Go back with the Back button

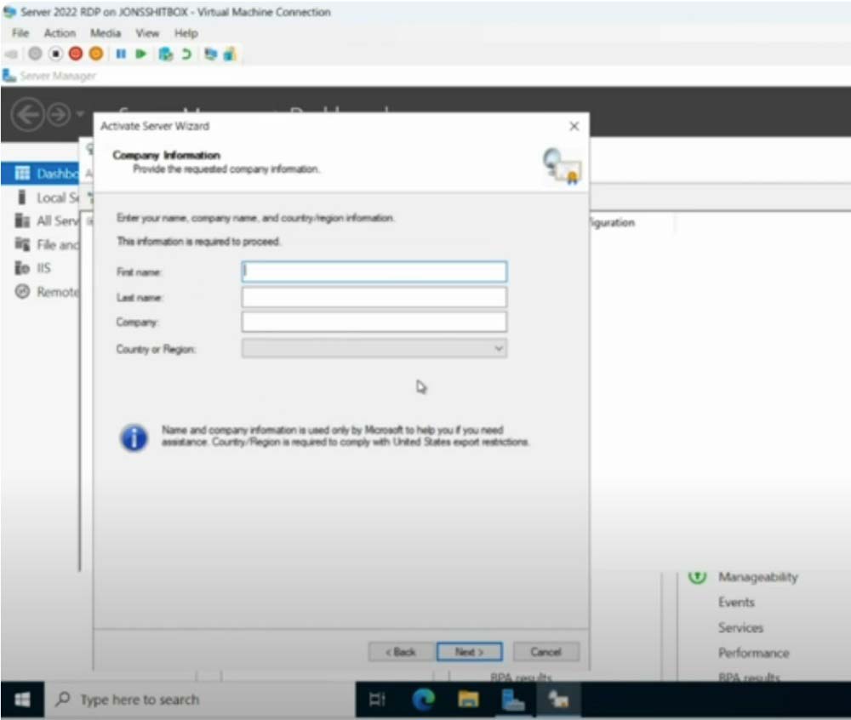(400, 652)
